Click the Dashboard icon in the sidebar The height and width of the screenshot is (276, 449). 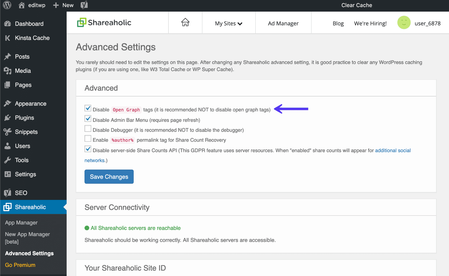coord(7,24)
